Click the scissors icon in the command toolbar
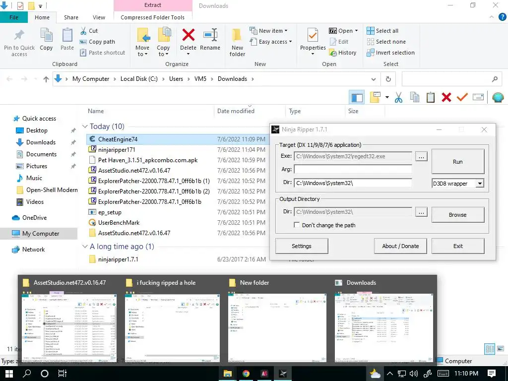This screenshot has width=508, height=381. 398,97
